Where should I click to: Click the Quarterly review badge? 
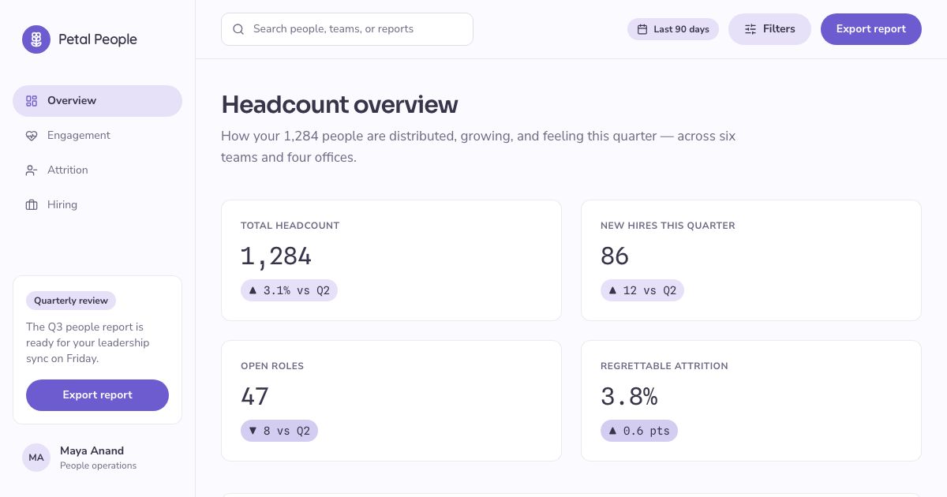[71, 301]
